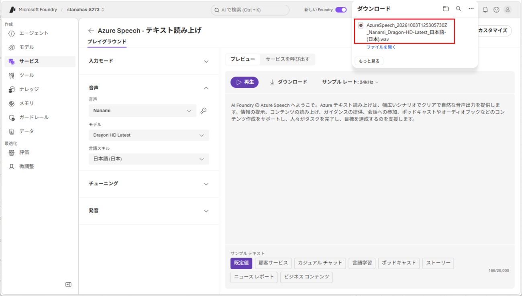
Task: Open the downloads more options menu
Action: [x=471, y=8]
